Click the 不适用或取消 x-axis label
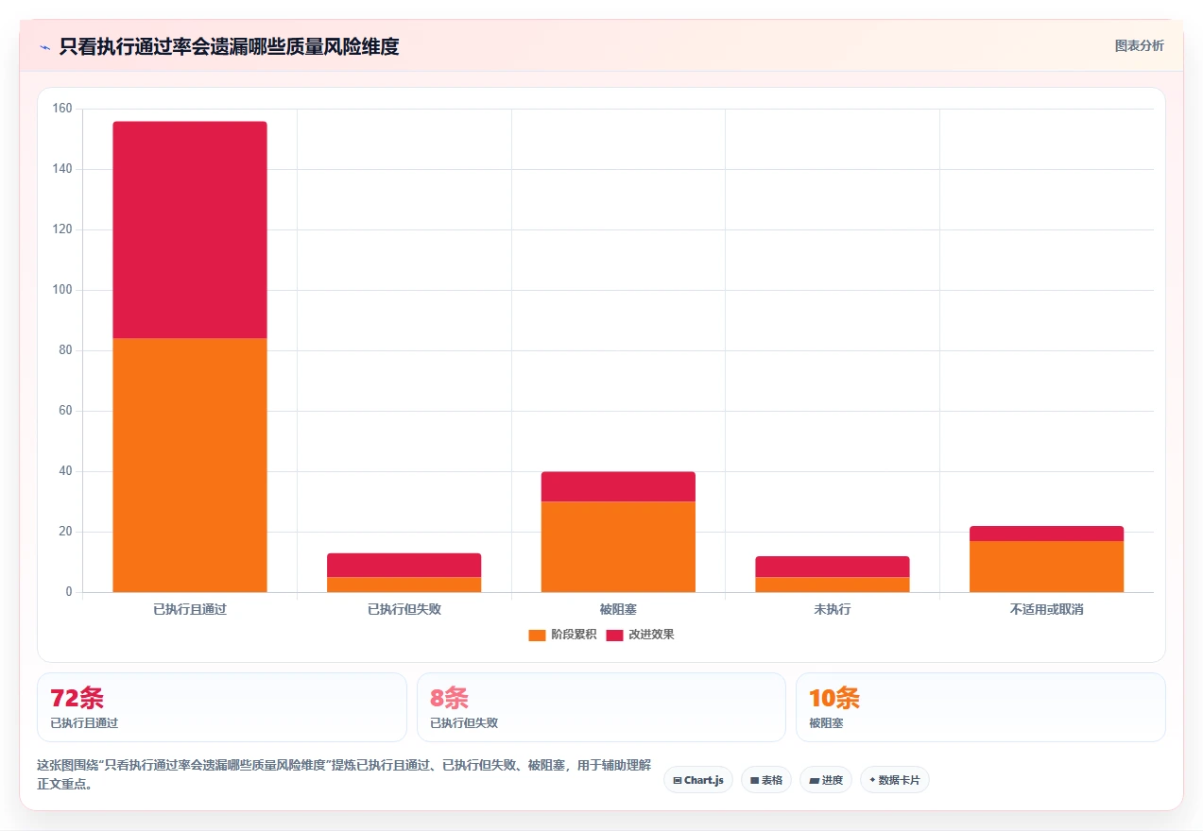Image resolution: width=1203 pixels, height=831 pixels. click(1047, 609)
